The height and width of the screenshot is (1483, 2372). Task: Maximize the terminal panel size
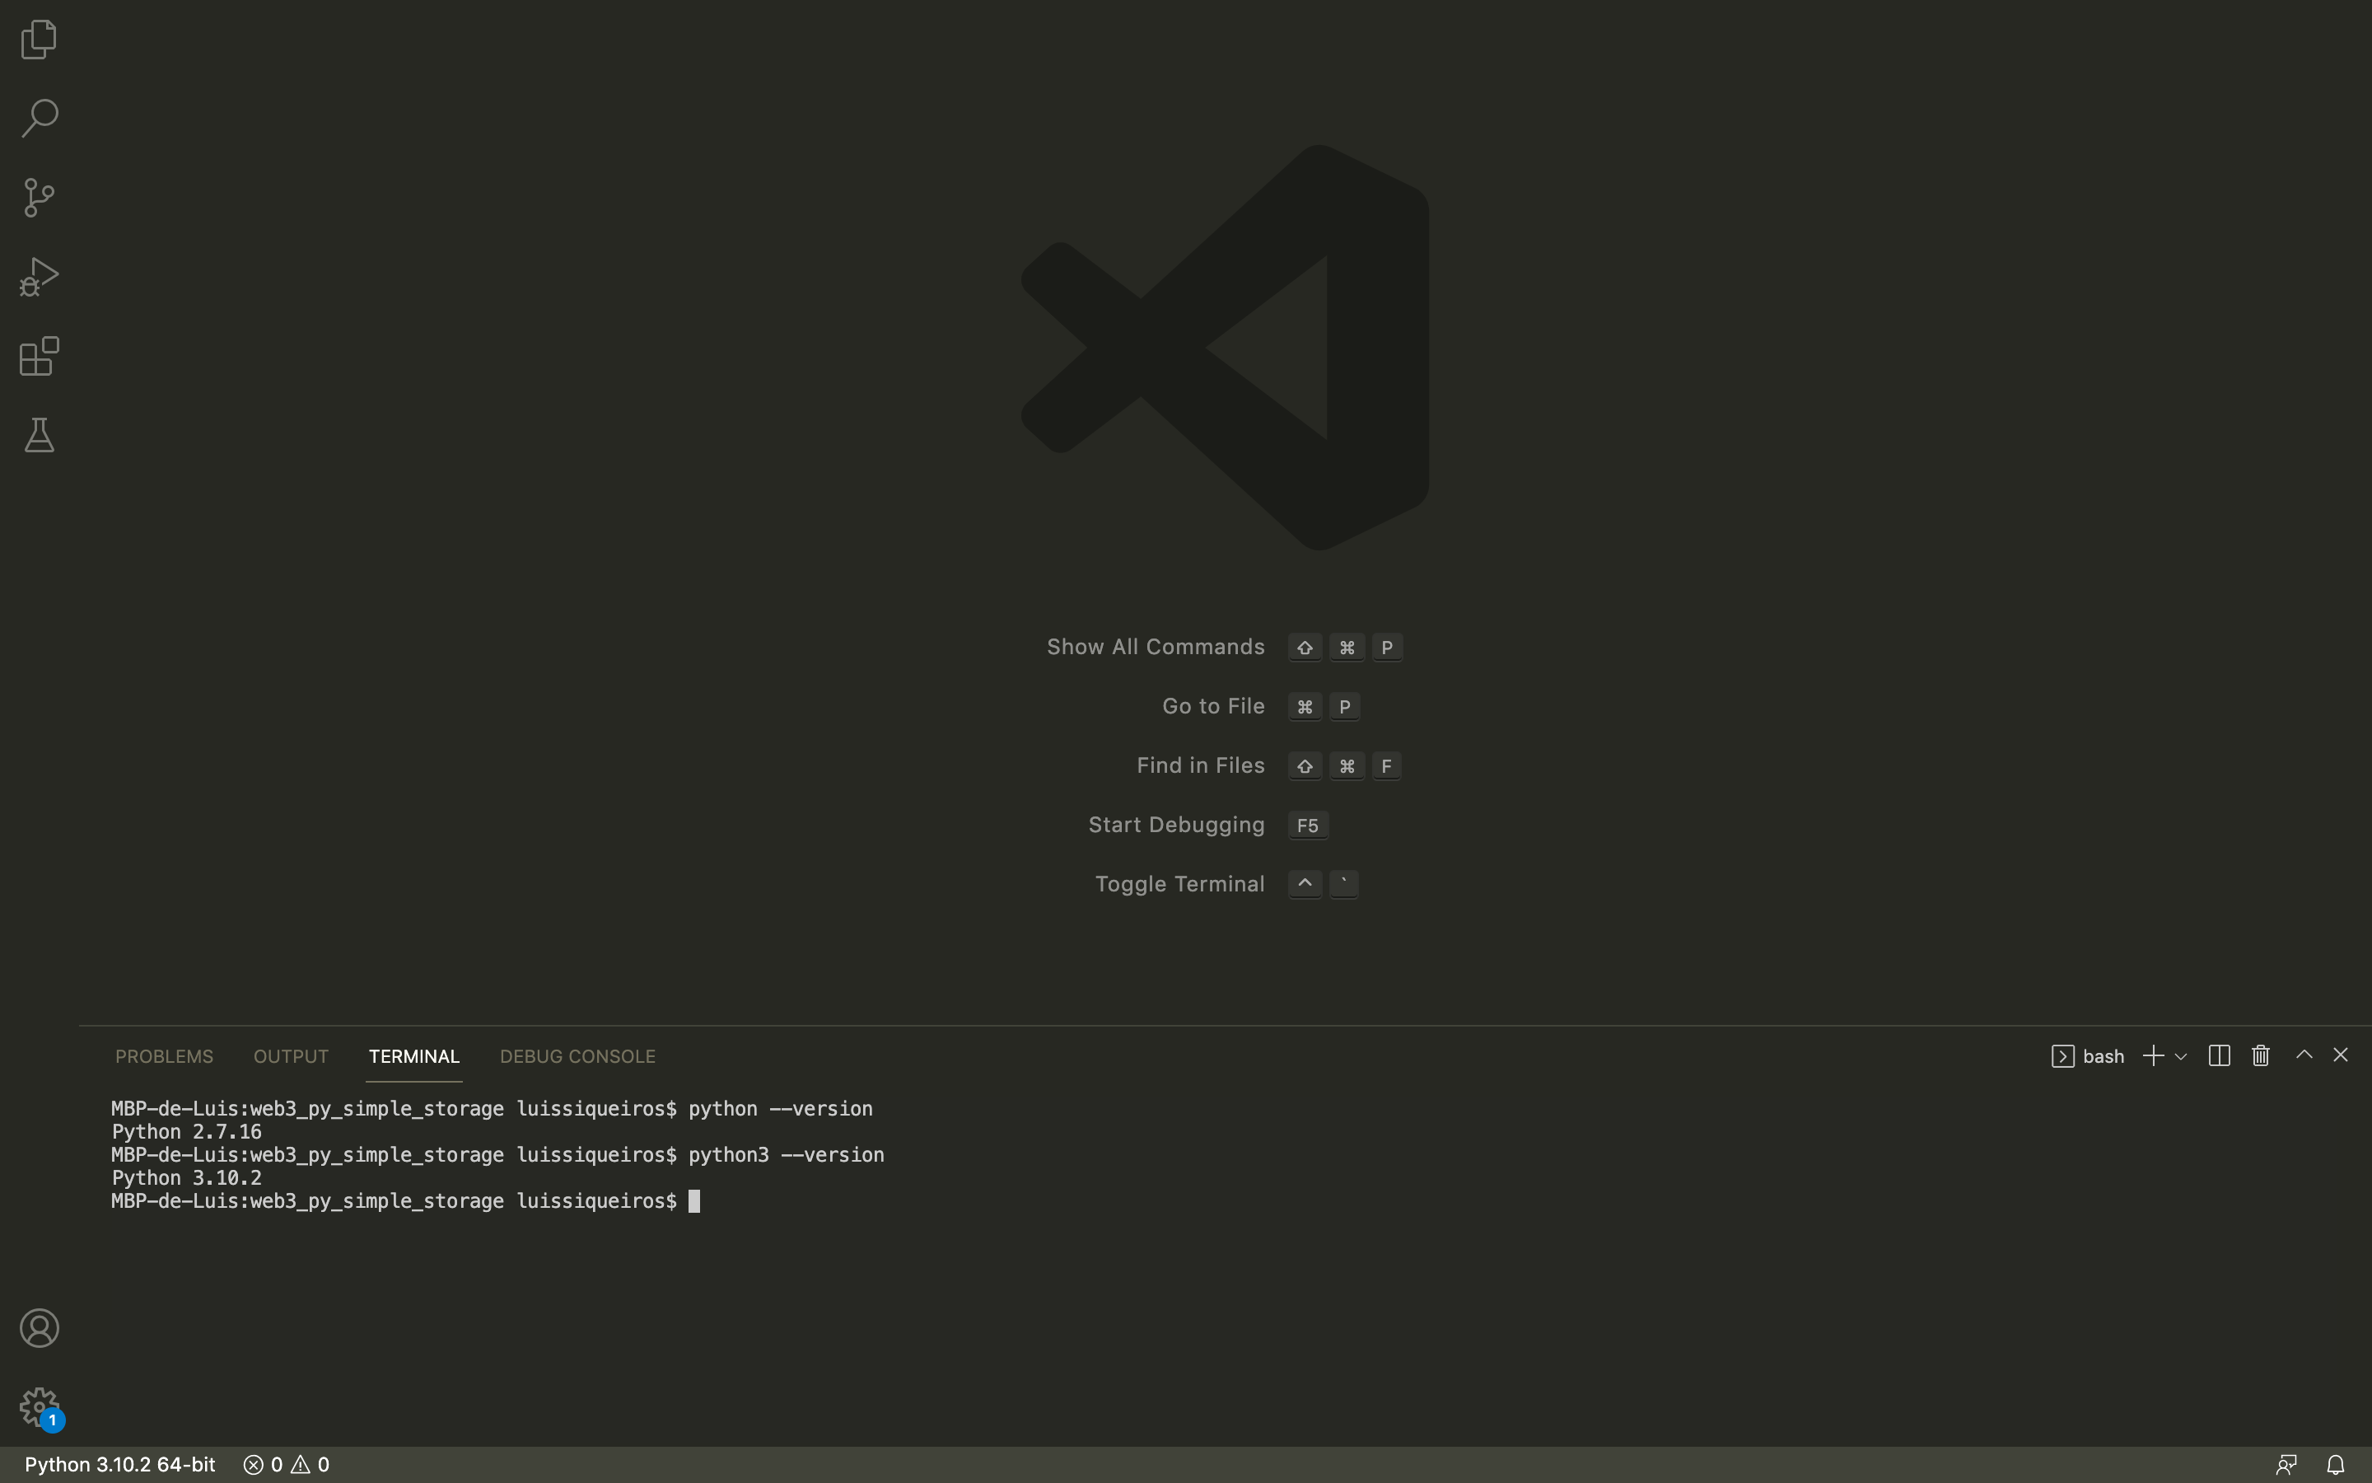pyautogui.click(x=2304, y=1055)
